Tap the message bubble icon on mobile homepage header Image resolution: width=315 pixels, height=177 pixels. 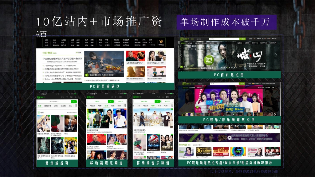(62, 97)
